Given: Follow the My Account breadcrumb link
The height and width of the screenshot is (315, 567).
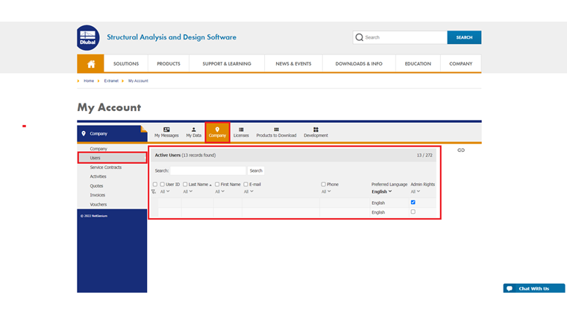Looking at the screenshot, I should (x=138, y=81).
